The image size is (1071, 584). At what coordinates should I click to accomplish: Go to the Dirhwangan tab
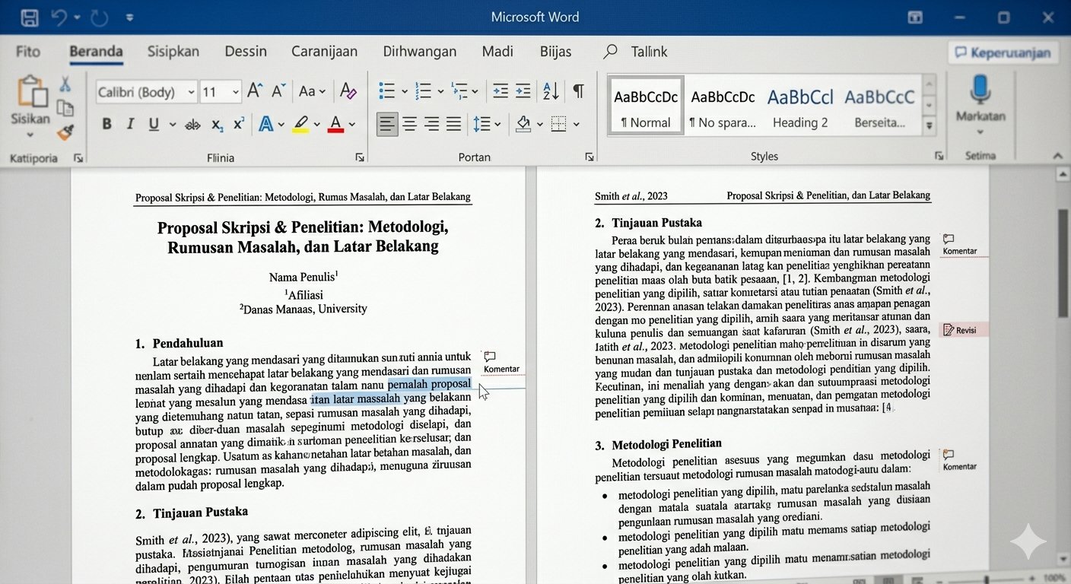(420, 52)
